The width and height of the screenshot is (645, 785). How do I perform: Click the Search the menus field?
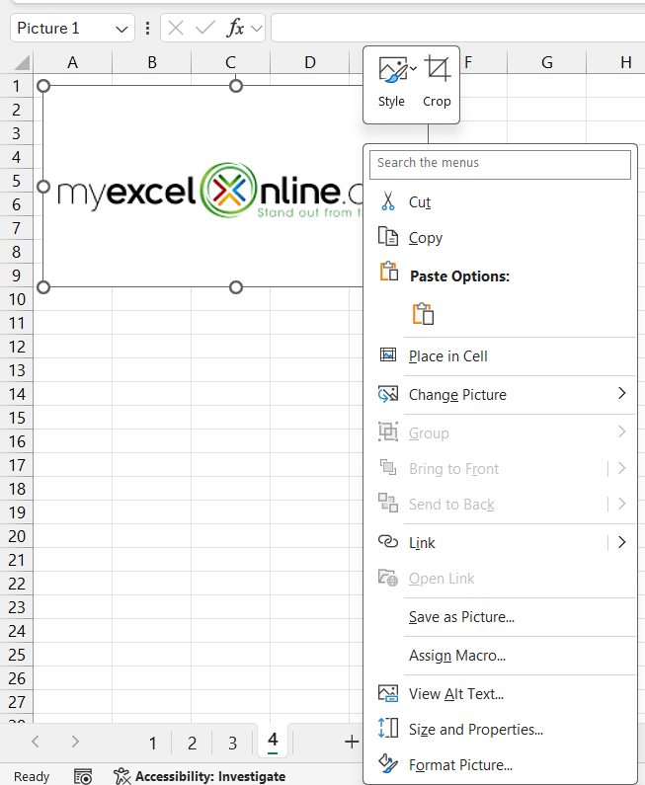500,163
